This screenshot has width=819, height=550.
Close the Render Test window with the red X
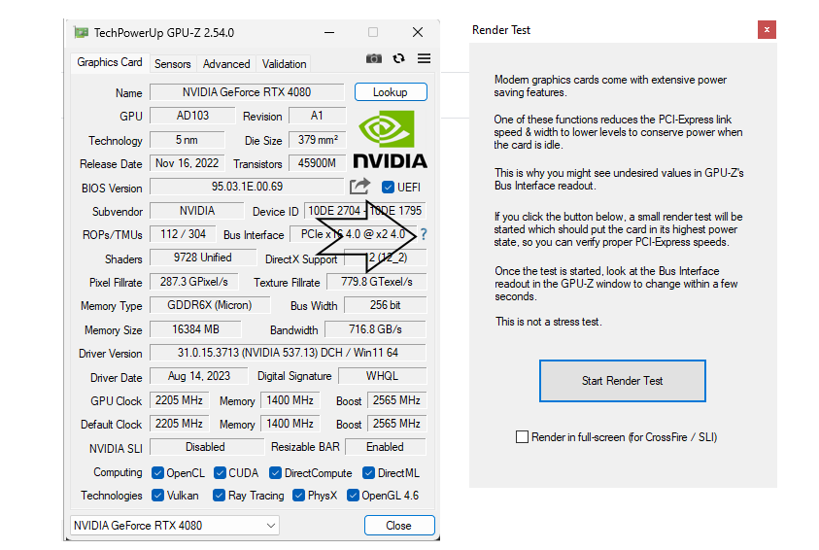click(x=767, y=30)
